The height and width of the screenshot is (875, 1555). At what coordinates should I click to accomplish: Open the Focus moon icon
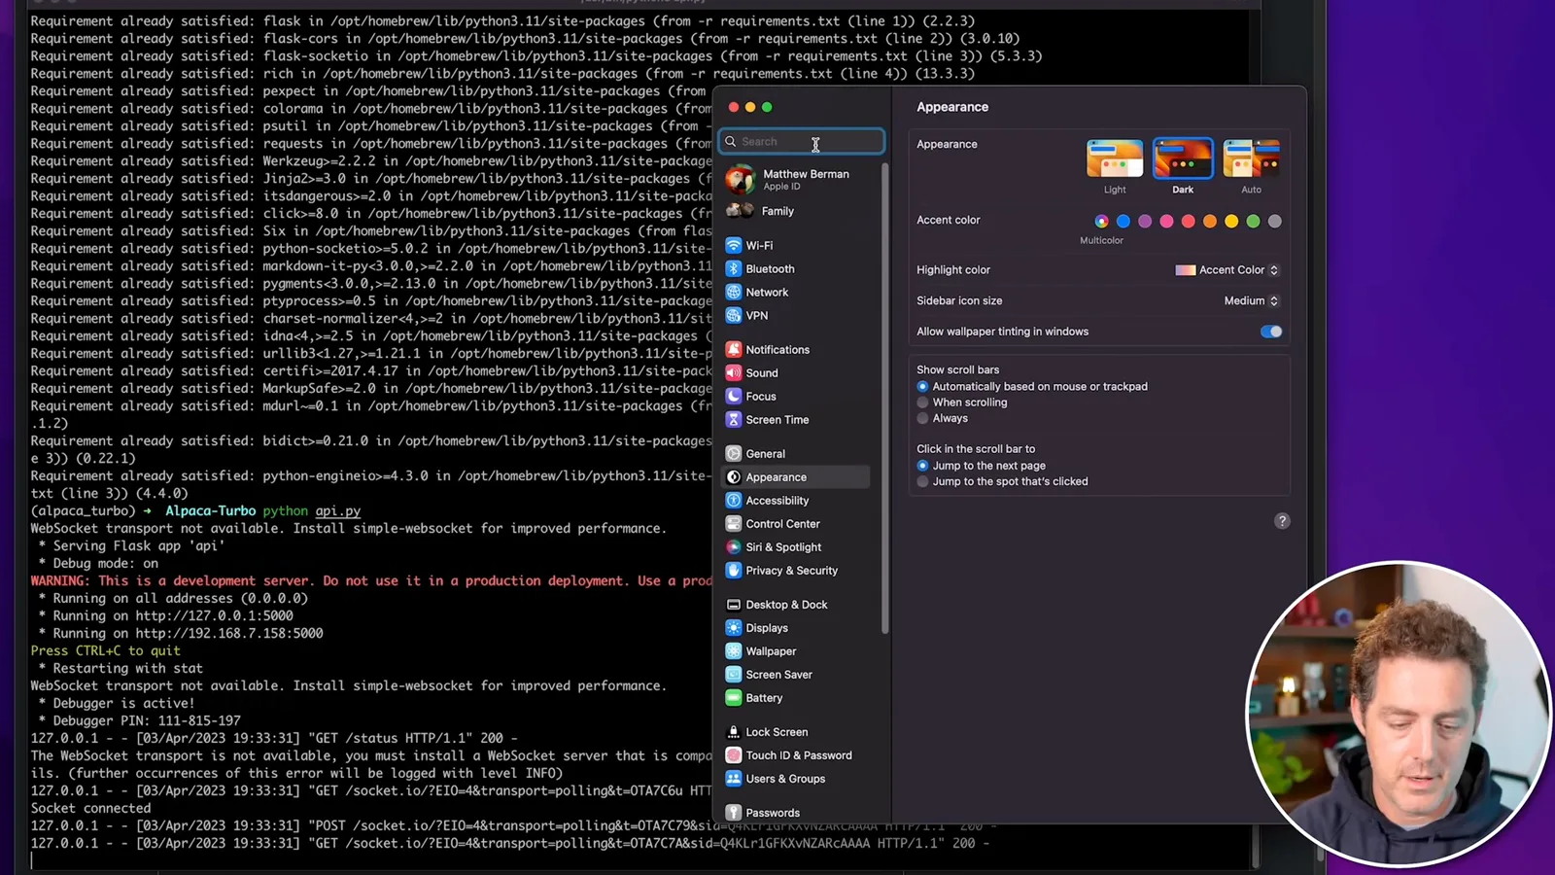point(734,397)
